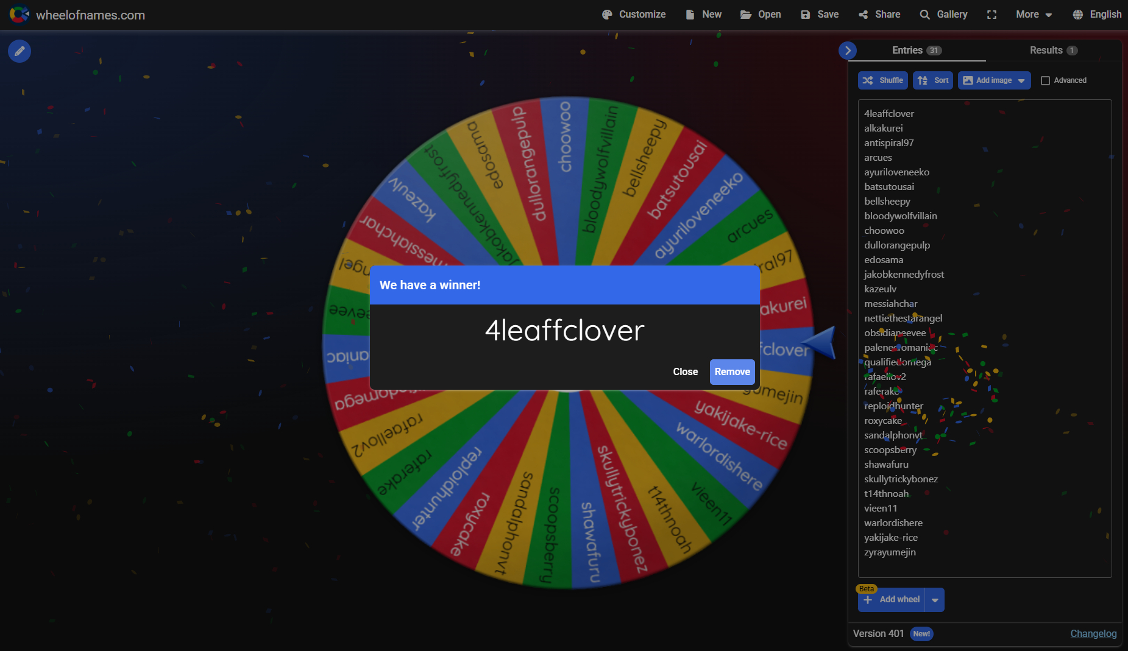
Task: Share the wheel
Action: 879,15
